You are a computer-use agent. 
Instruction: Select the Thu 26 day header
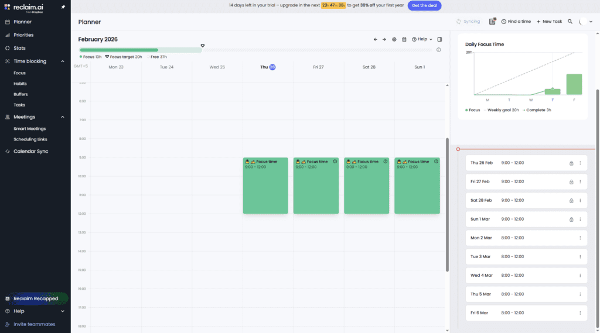tap(268, 67)
